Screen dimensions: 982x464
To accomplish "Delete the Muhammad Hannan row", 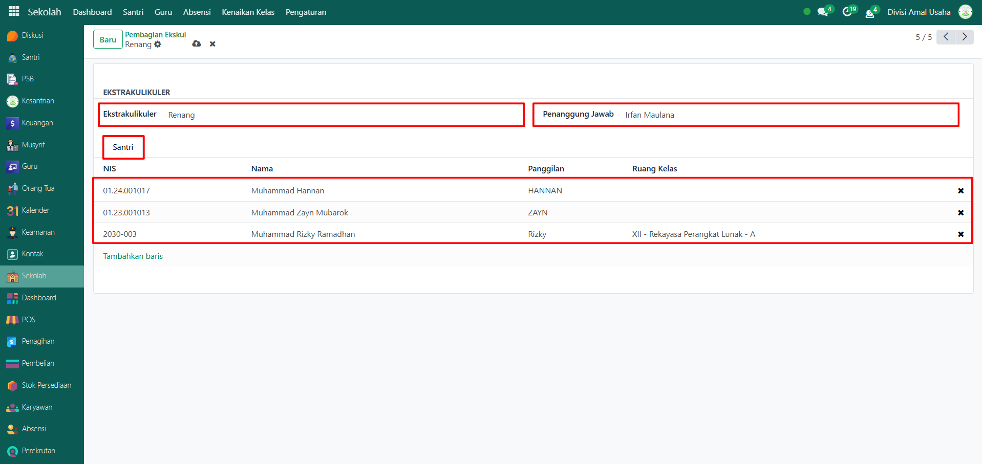I will [x=960, y=191].
